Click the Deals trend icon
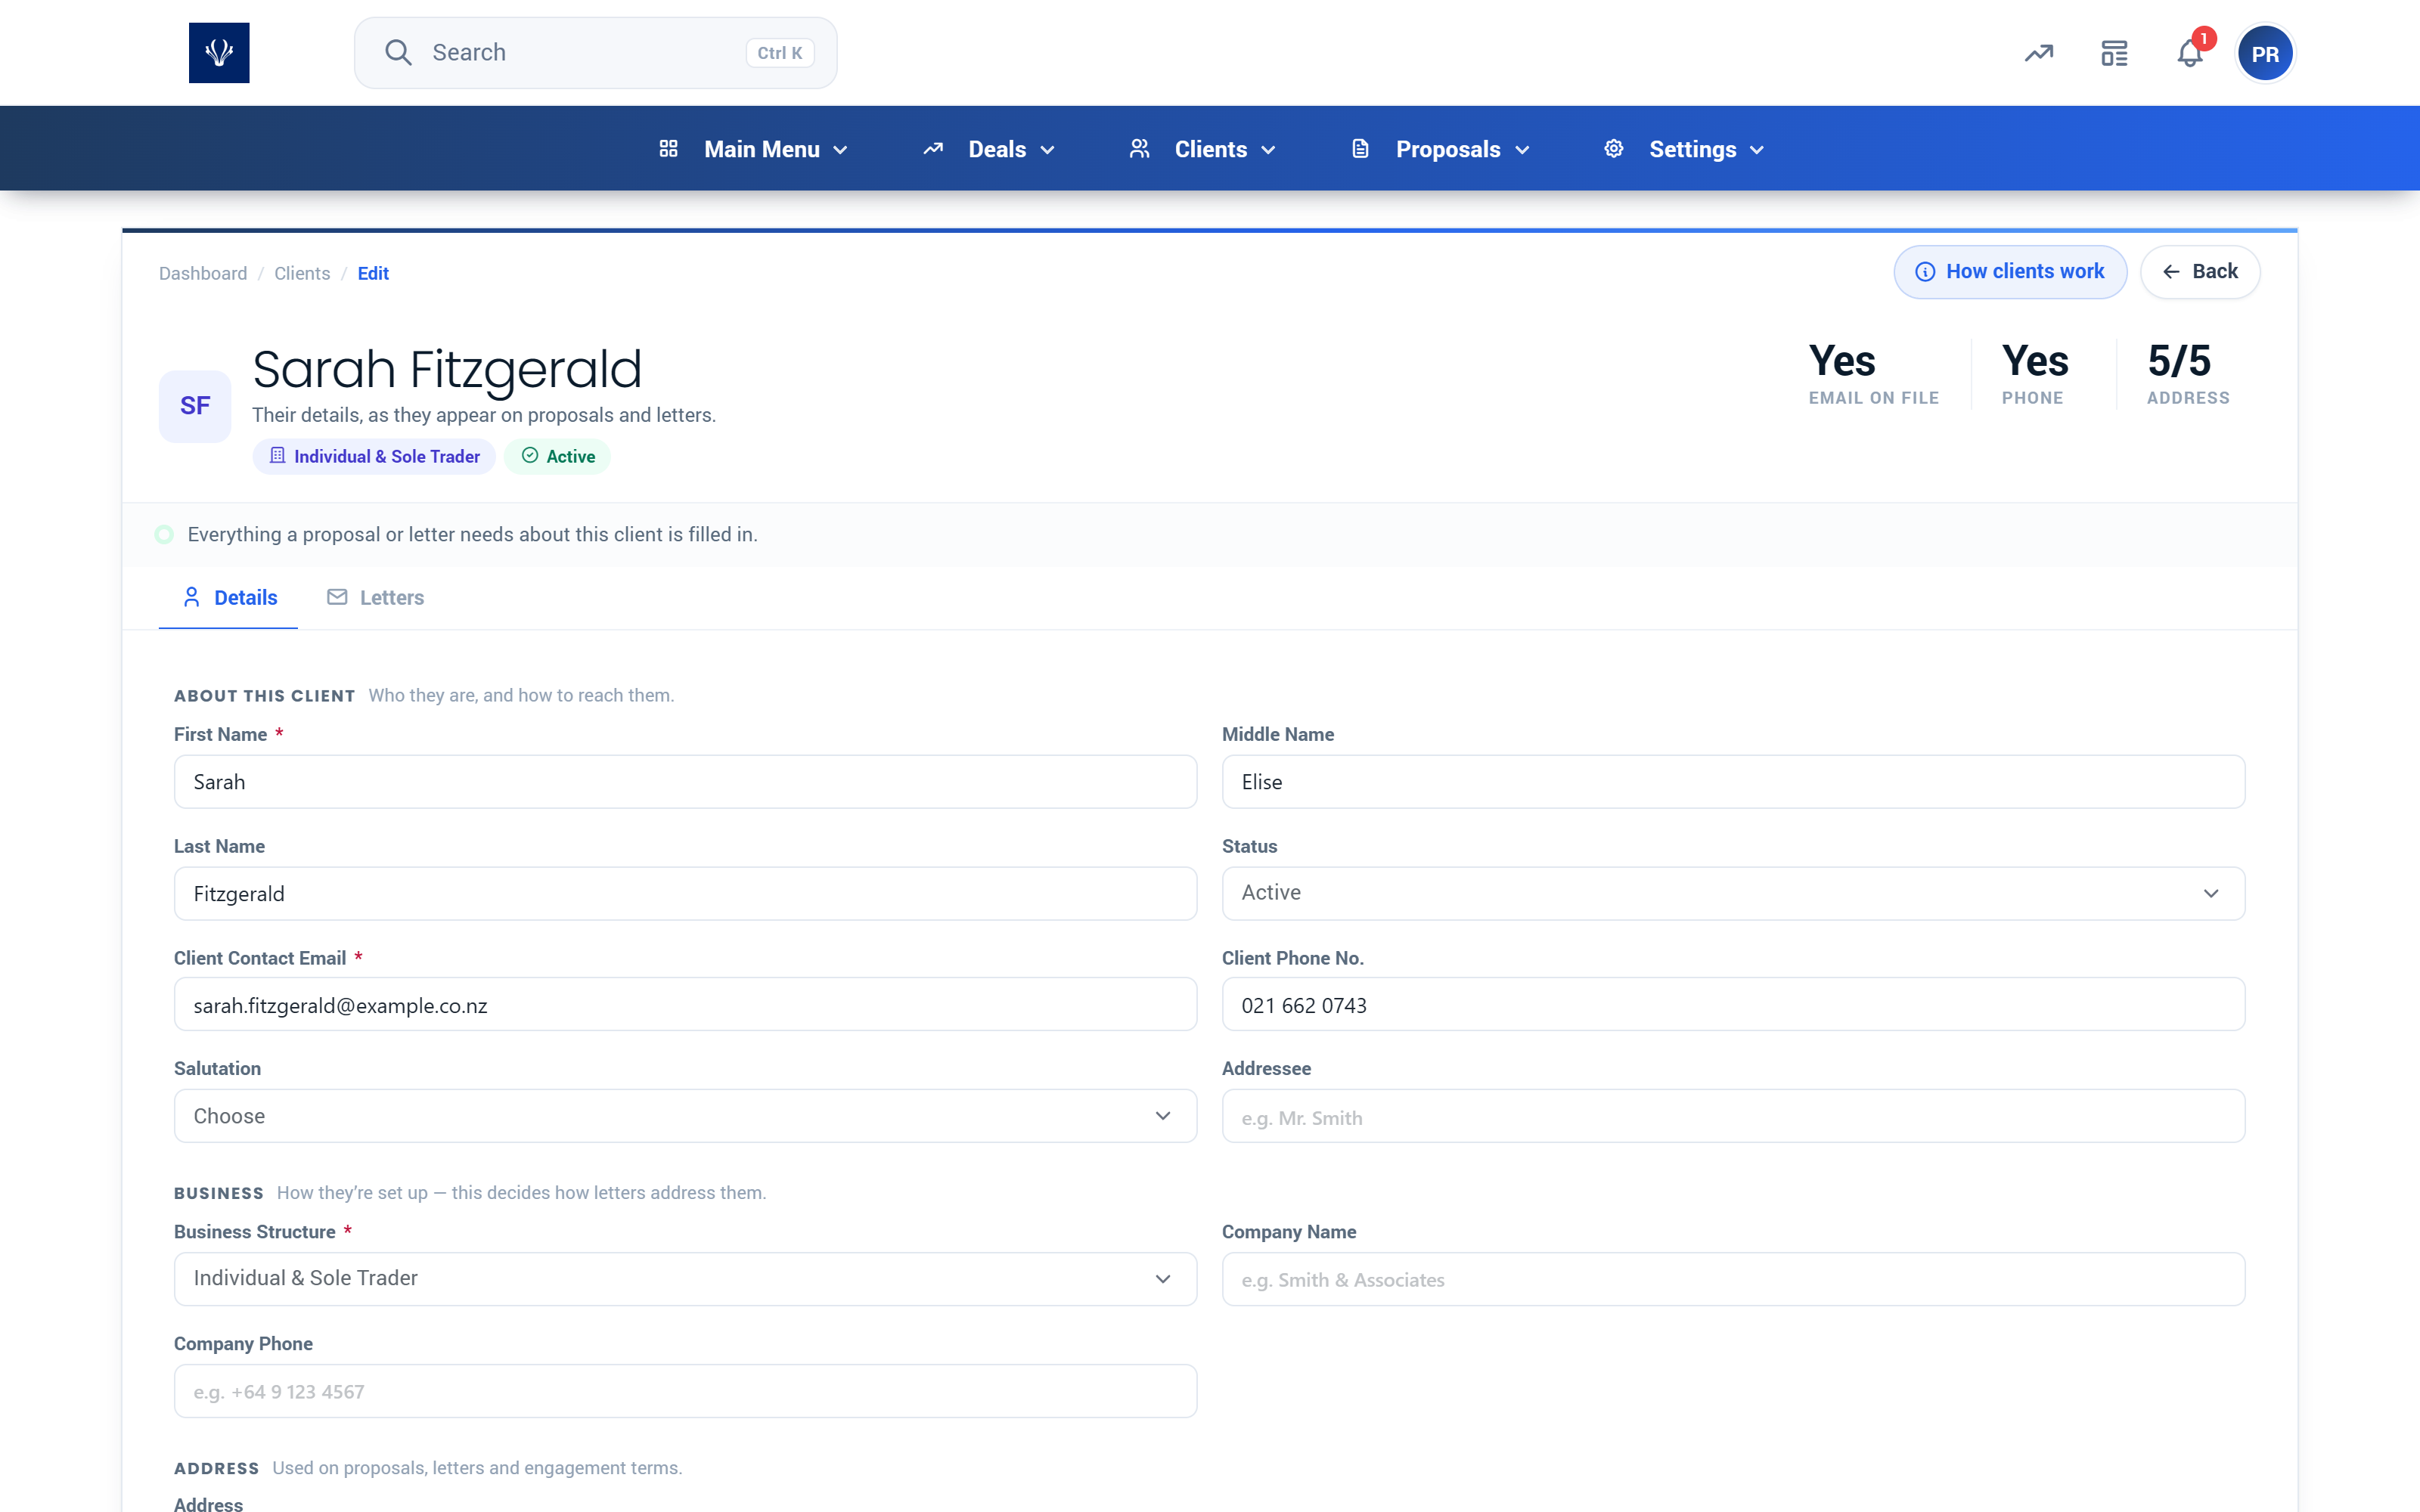The image size is (2420, 1512). (933, 148)
